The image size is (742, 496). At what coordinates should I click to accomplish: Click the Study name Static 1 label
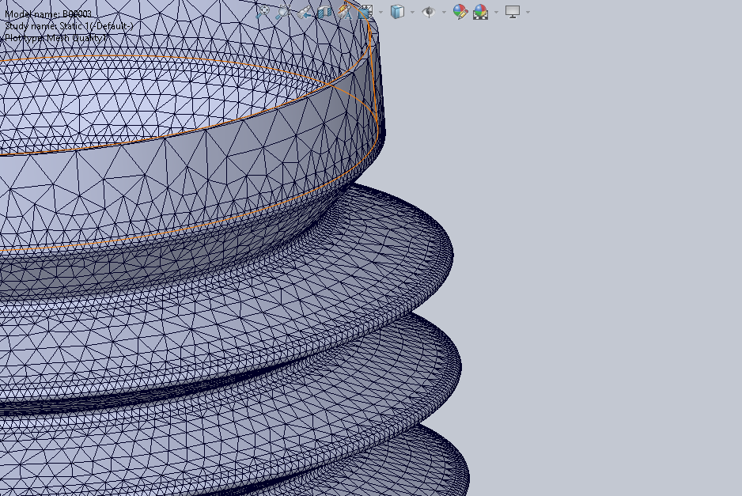click(x=69, y=26)
